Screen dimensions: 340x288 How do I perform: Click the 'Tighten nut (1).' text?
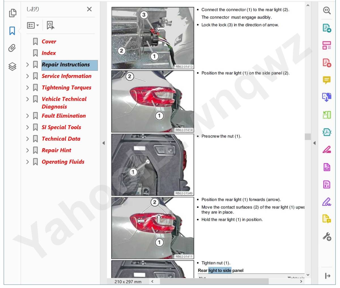click(216, 263)
